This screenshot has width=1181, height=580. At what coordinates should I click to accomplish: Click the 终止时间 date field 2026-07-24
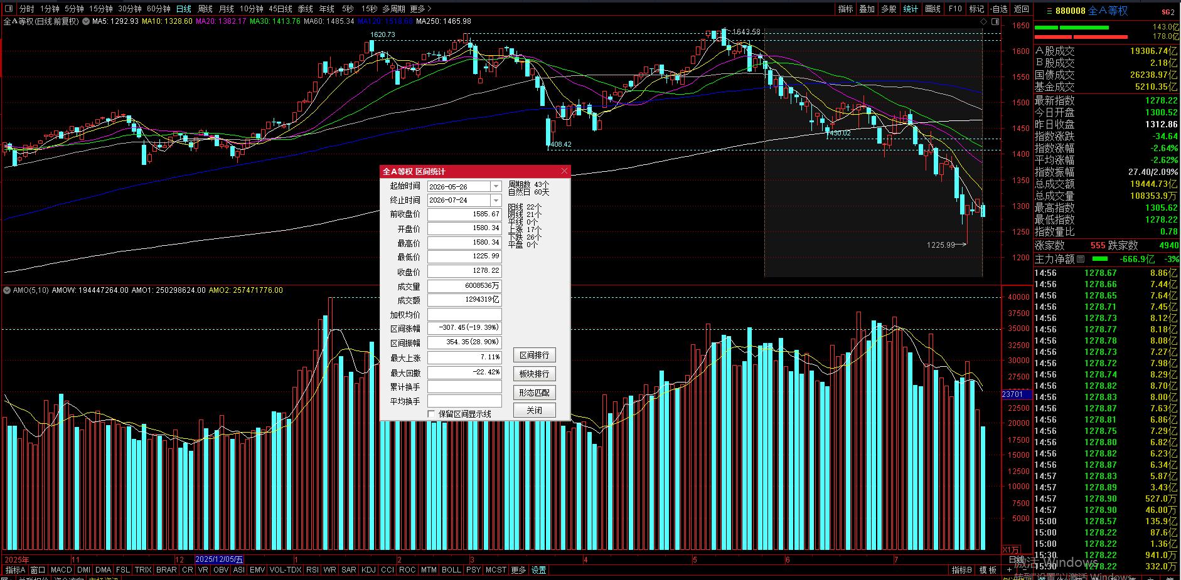[459, 200]
